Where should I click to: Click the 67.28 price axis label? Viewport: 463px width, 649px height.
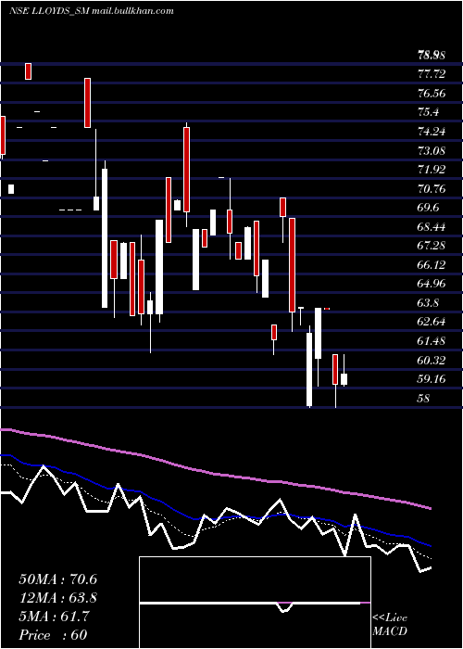[x=432, y=246]
